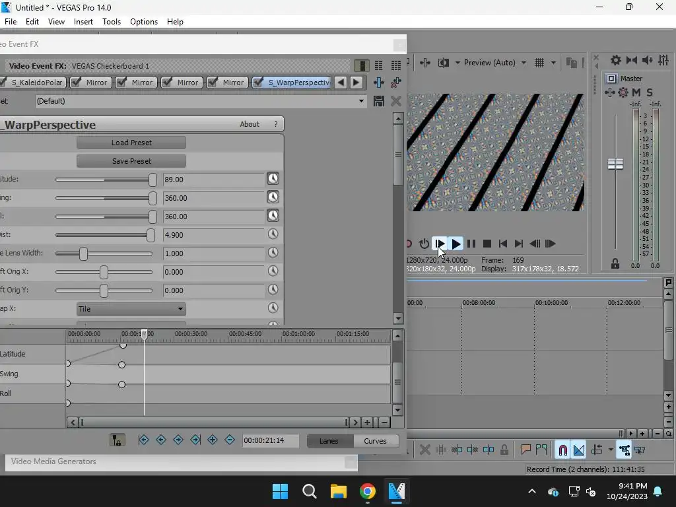Click the Load Preset button

click(x=131, y=143)
